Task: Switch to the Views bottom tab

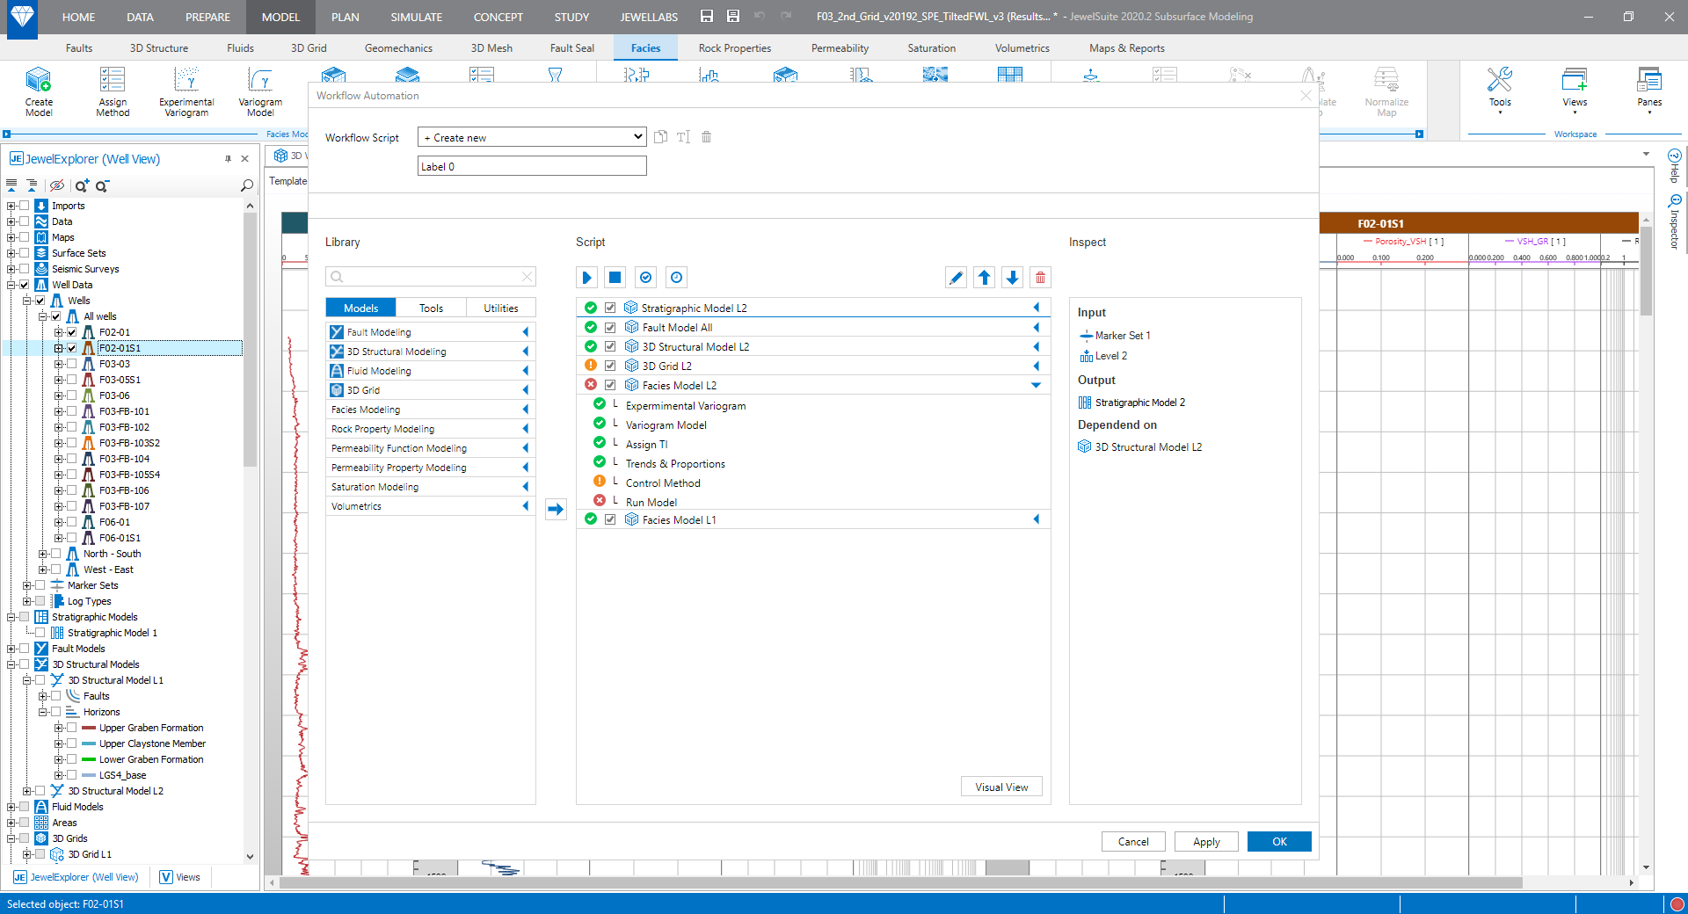Action: click(180, 877)
